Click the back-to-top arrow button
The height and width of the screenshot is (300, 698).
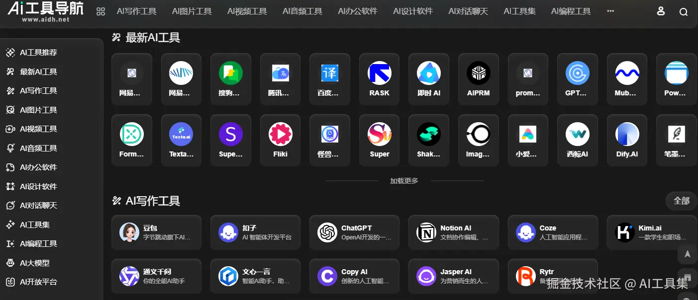(687, 254)
